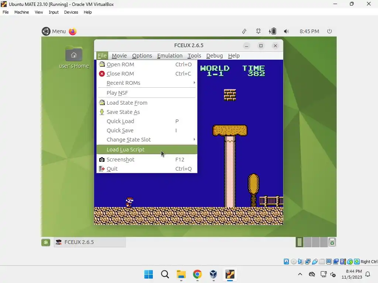The height and width of the screenshot is (283, 378).
Task: Open the MATE trash icon in panel
Action: (x=332, y=242)
